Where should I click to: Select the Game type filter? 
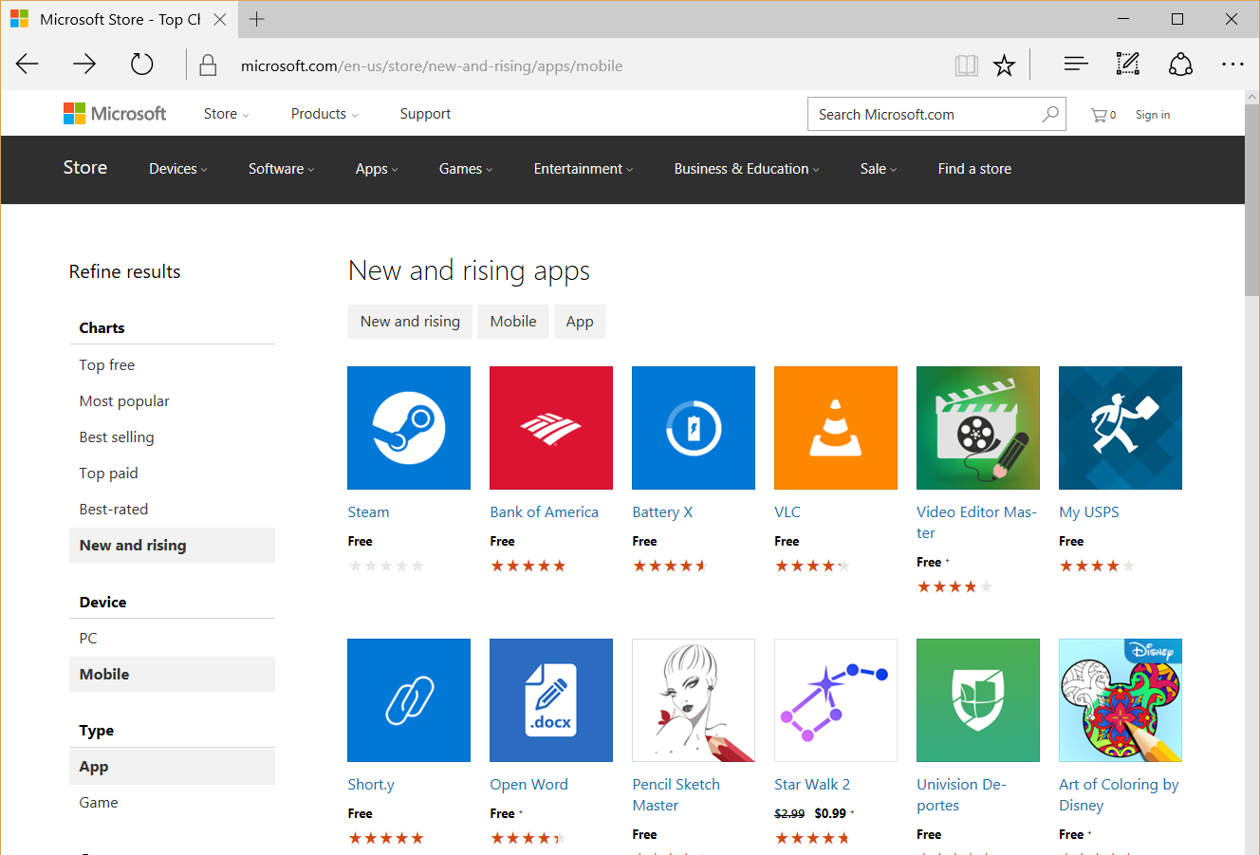[x=98, y=802]
